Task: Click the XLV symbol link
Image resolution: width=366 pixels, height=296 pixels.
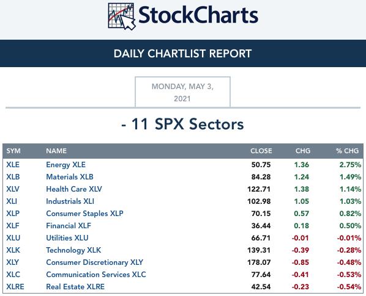Action: coord(13,189)
